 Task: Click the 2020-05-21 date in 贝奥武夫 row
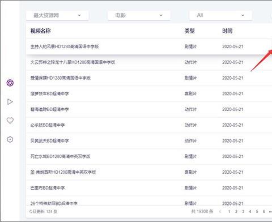tap(232, 140)
